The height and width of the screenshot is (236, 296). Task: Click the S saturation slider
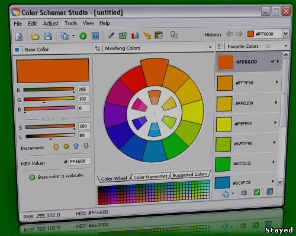click(50, 126)
